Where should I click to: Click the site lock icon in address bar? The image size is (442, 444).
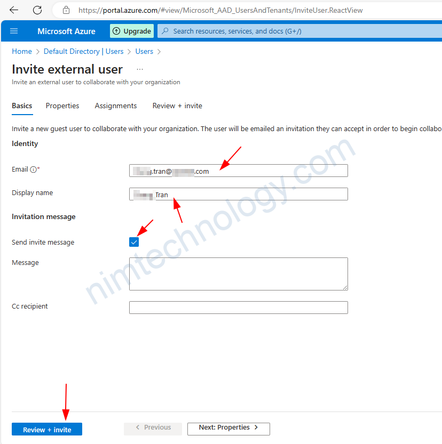(66, 10)
